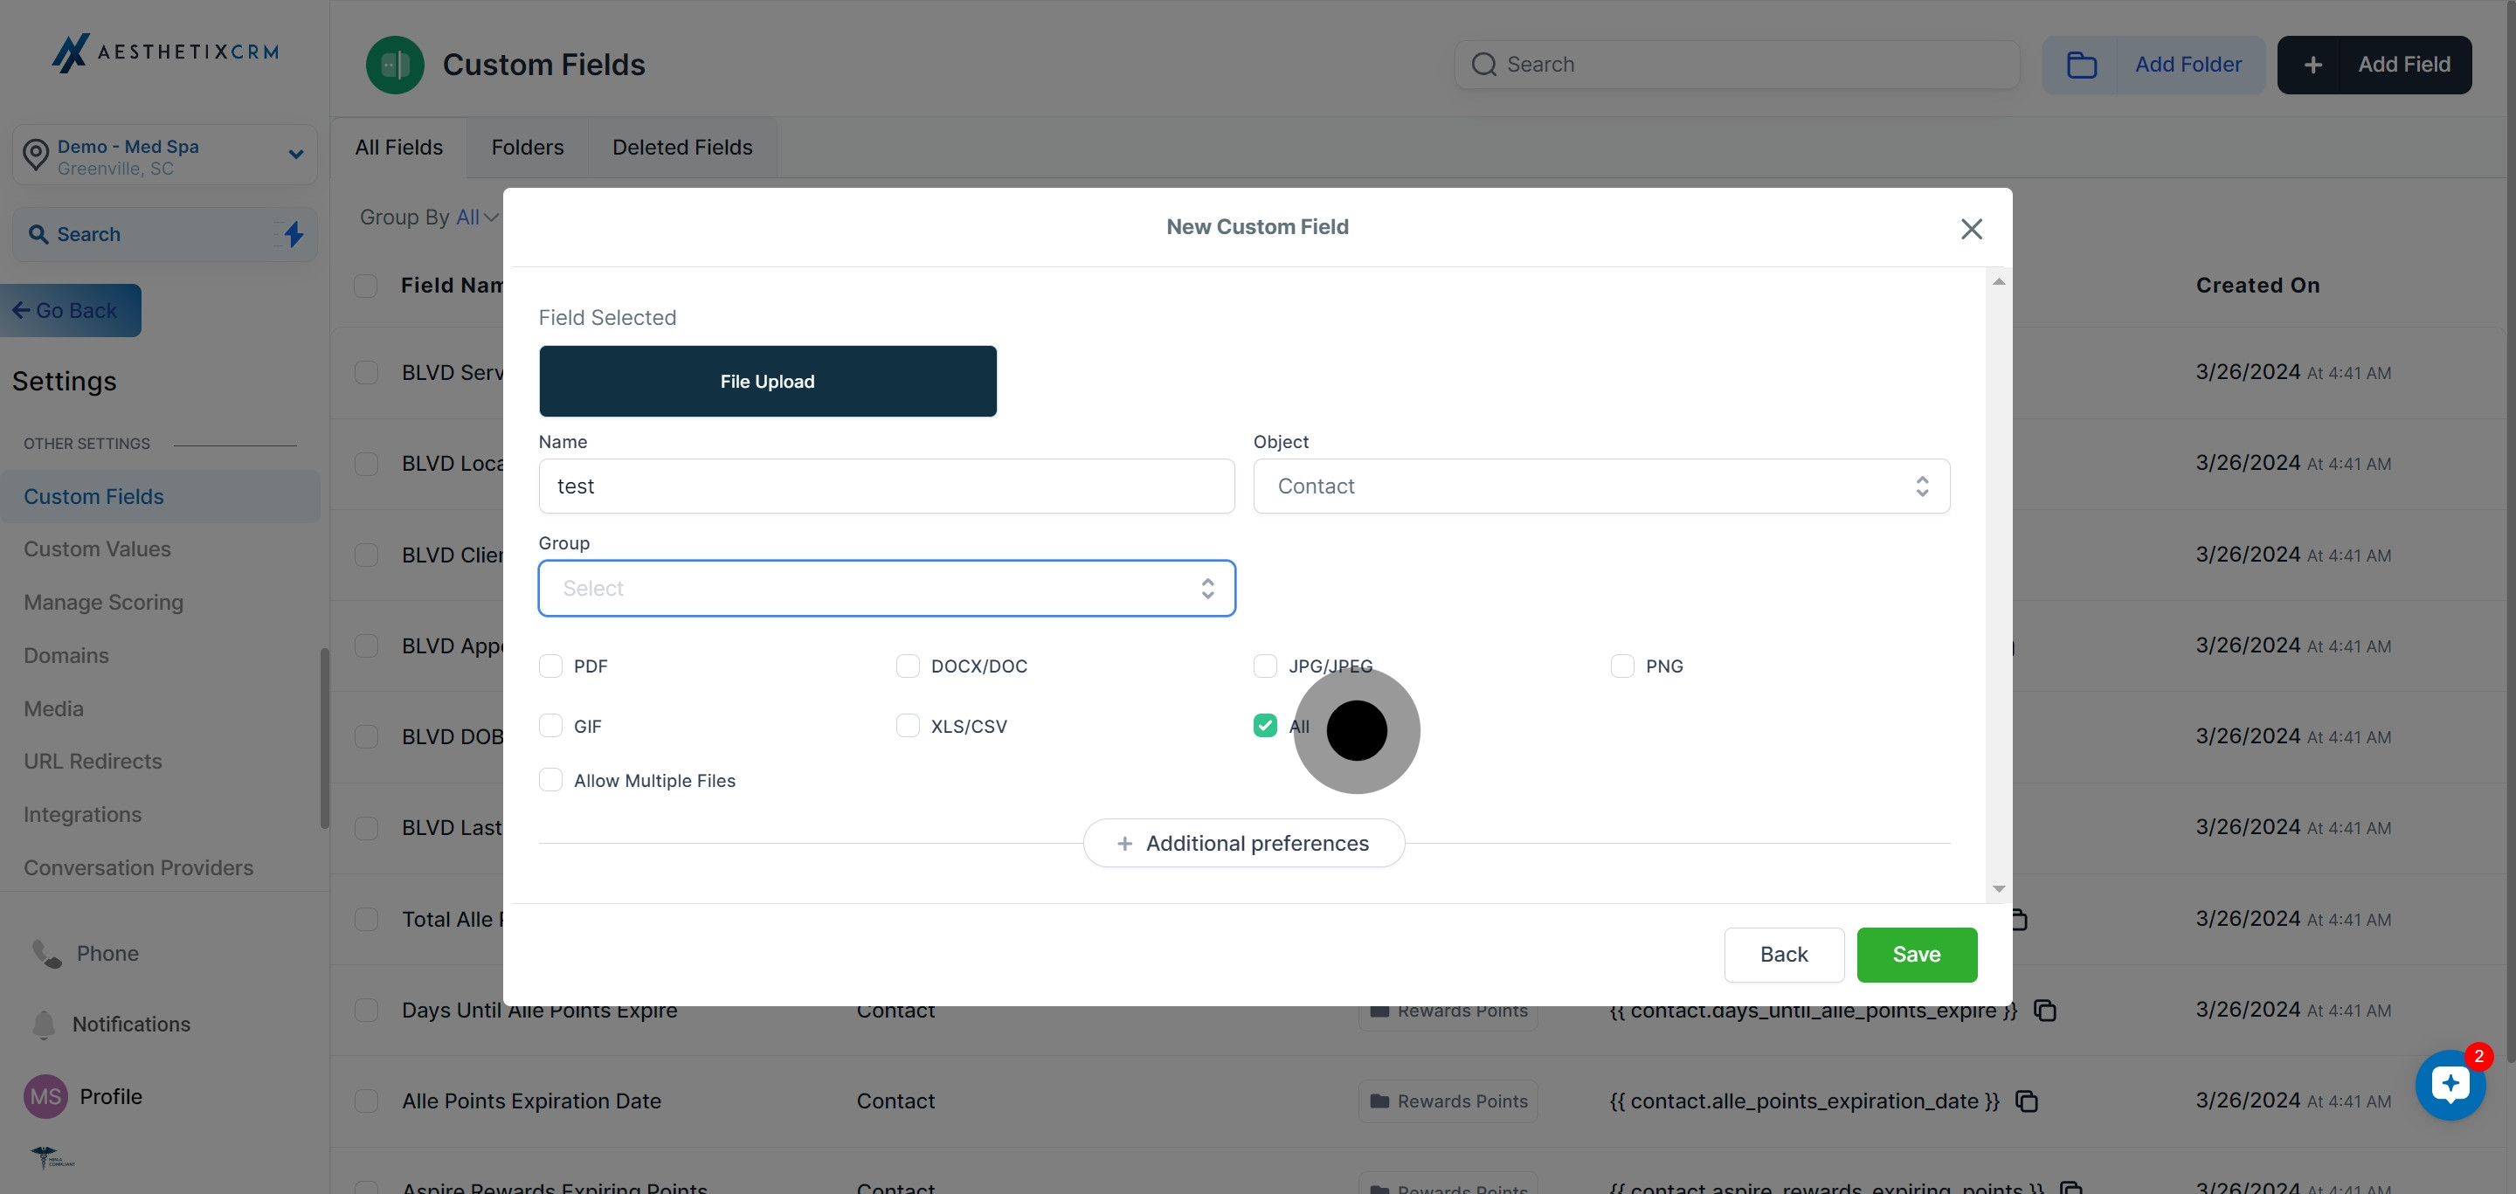Click the Name input field containing test
Viewport: 2516px width, 1194px height.
click(x=886, y=487)
